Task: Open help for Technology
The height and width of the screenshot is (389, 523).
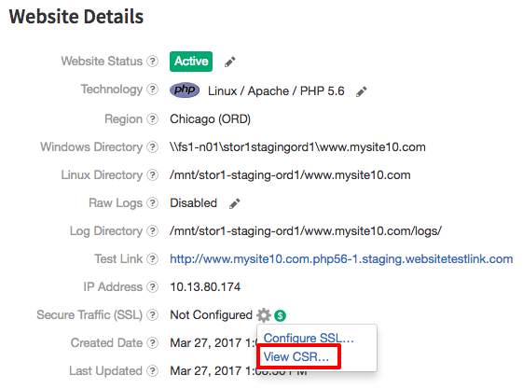Action: tap(153, 89)
